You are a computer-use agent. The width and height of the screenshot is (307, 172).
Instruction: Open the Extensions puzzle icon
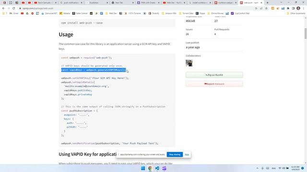(288, 9)
